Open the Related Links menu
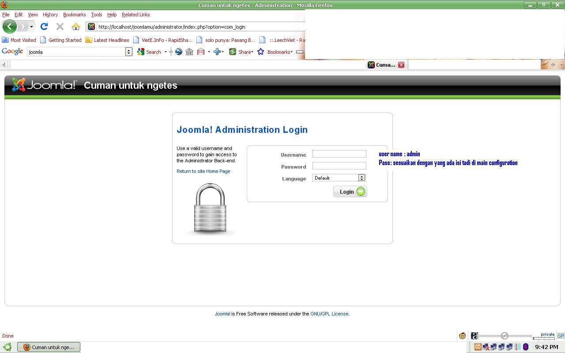 [136, 15]
